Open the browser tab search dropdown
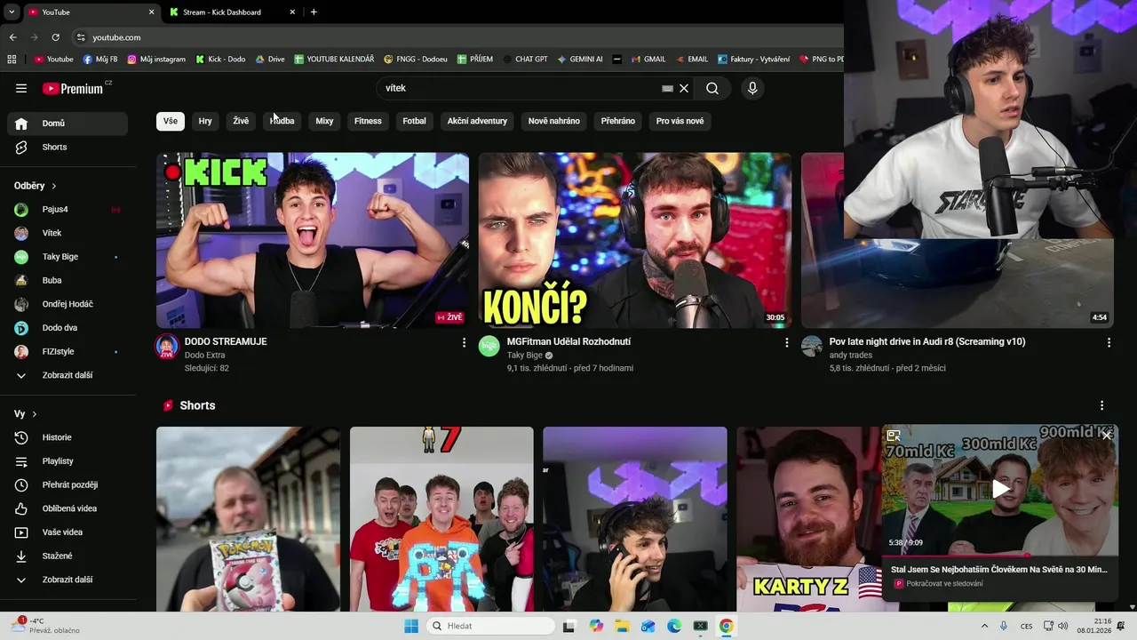Viewport: 1137px width, 640px height. point(12,12)
